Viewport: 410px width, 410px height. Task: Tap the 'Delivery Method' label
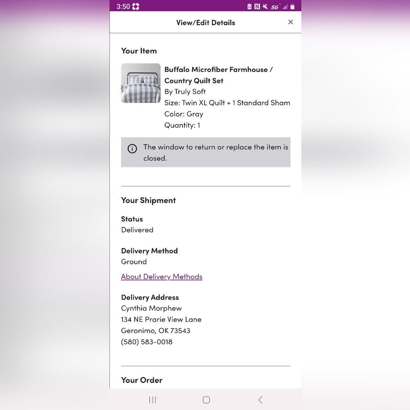[x=149, y=251]
